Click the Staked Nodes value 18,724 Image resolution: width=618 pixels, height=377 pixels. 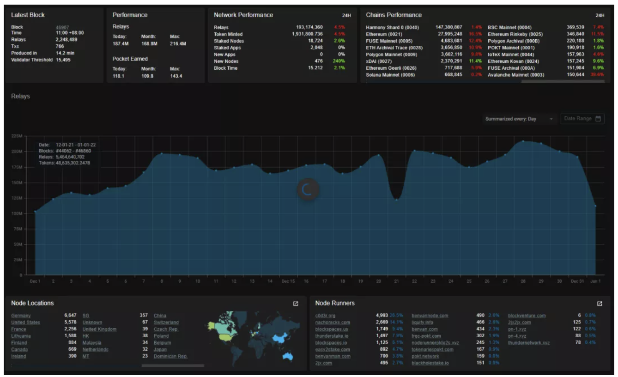[315, 41]
